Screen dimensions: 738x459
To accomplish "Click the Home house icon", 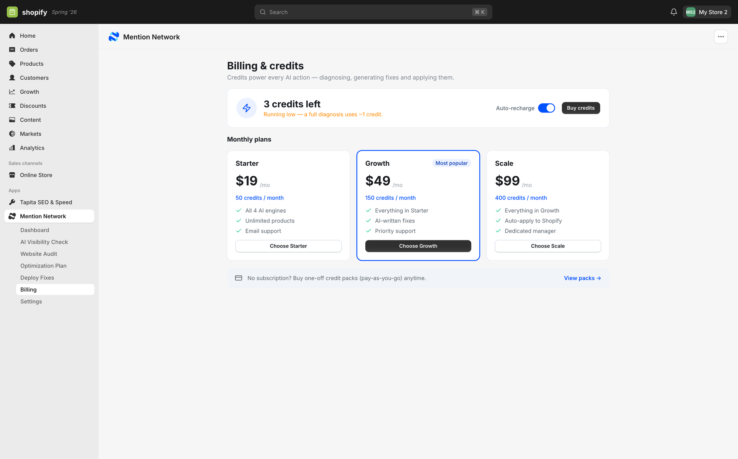I will 12,36.
